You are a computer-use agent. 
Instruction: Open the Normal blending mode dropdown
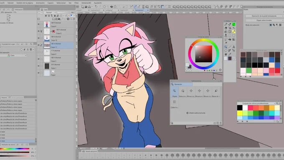tap(50, 13)
